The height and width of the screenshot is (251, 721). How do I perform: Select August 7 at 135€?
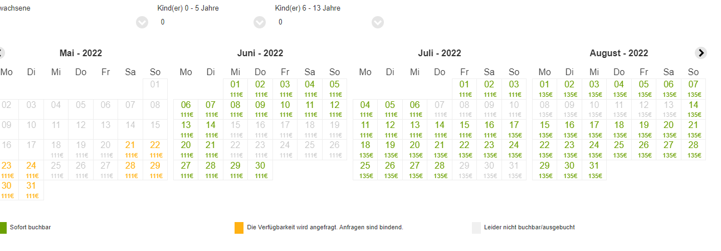[x=693, y=89]
